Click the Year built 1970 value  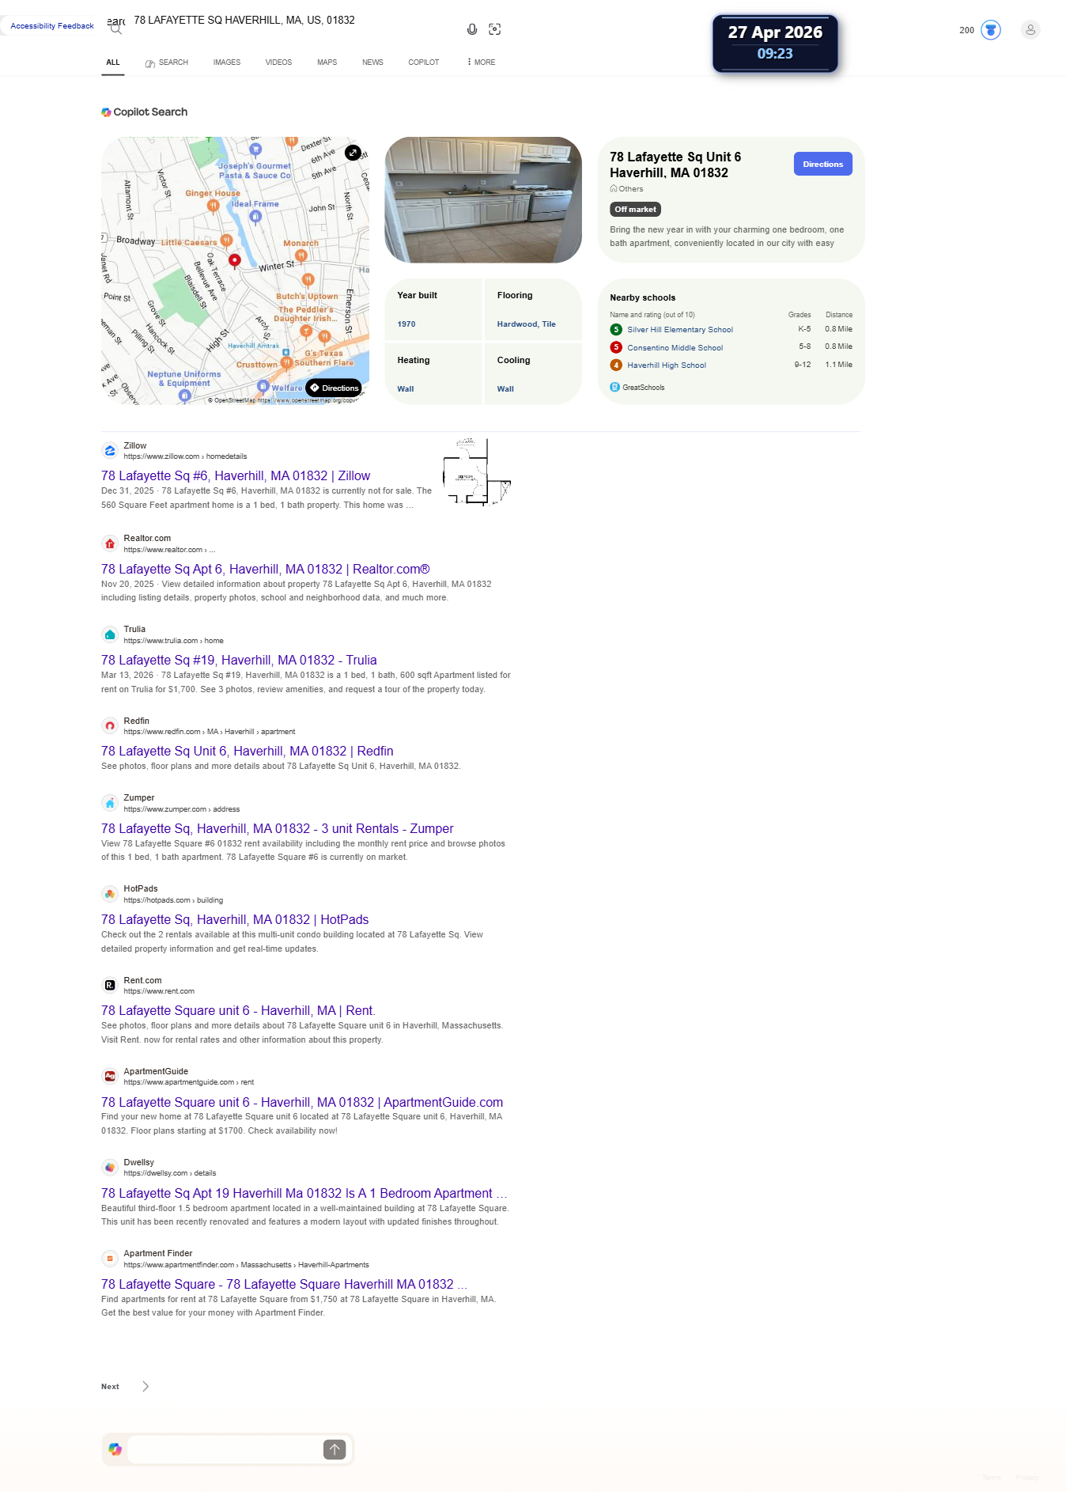click(x=406, y=324)
